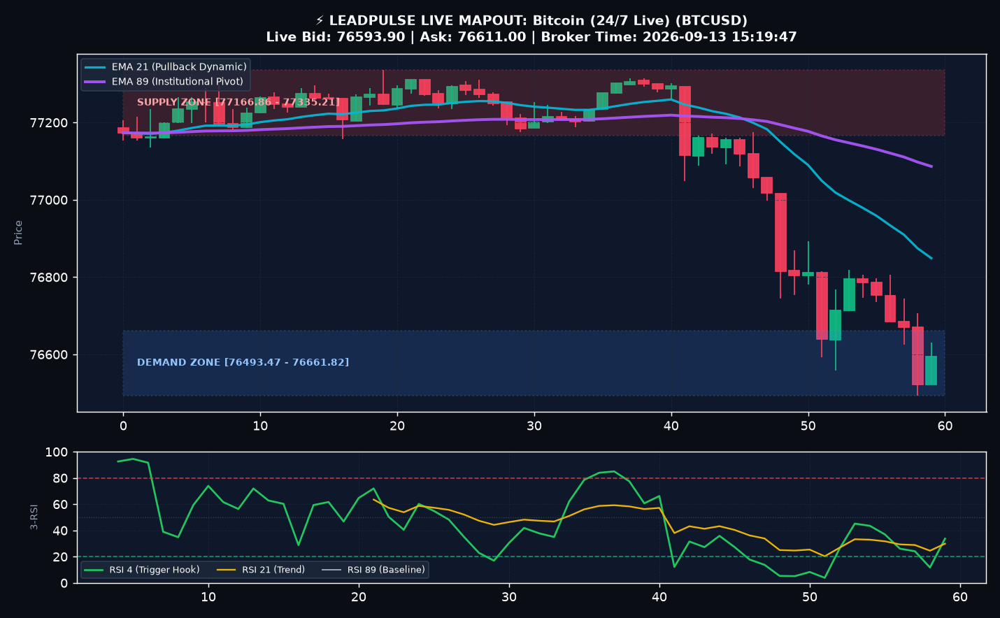Click the 76600 price axis tick label
The width and height of the screenshot is (1000, 618).
(x=49, y=355)
